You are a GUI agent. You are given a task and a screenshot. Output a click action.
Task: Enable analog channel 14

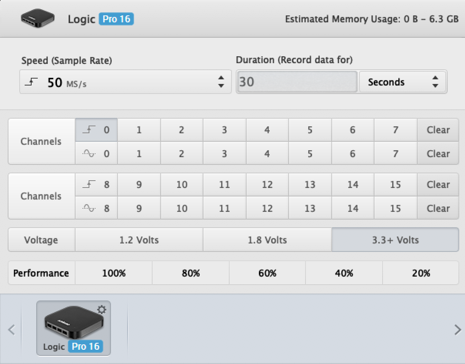[353, 208]
